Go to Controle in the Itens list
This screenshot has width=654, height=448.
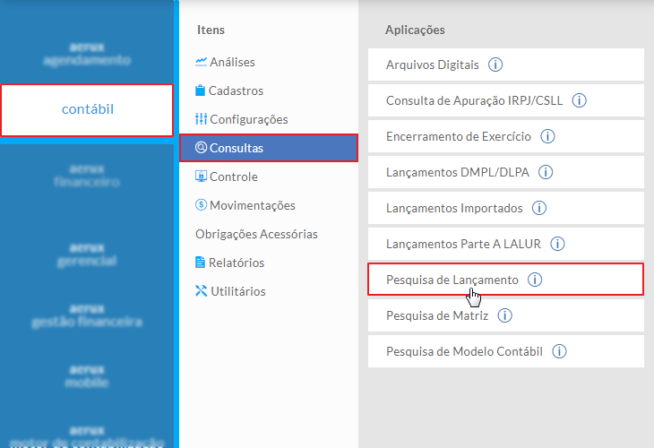(233, 177)
